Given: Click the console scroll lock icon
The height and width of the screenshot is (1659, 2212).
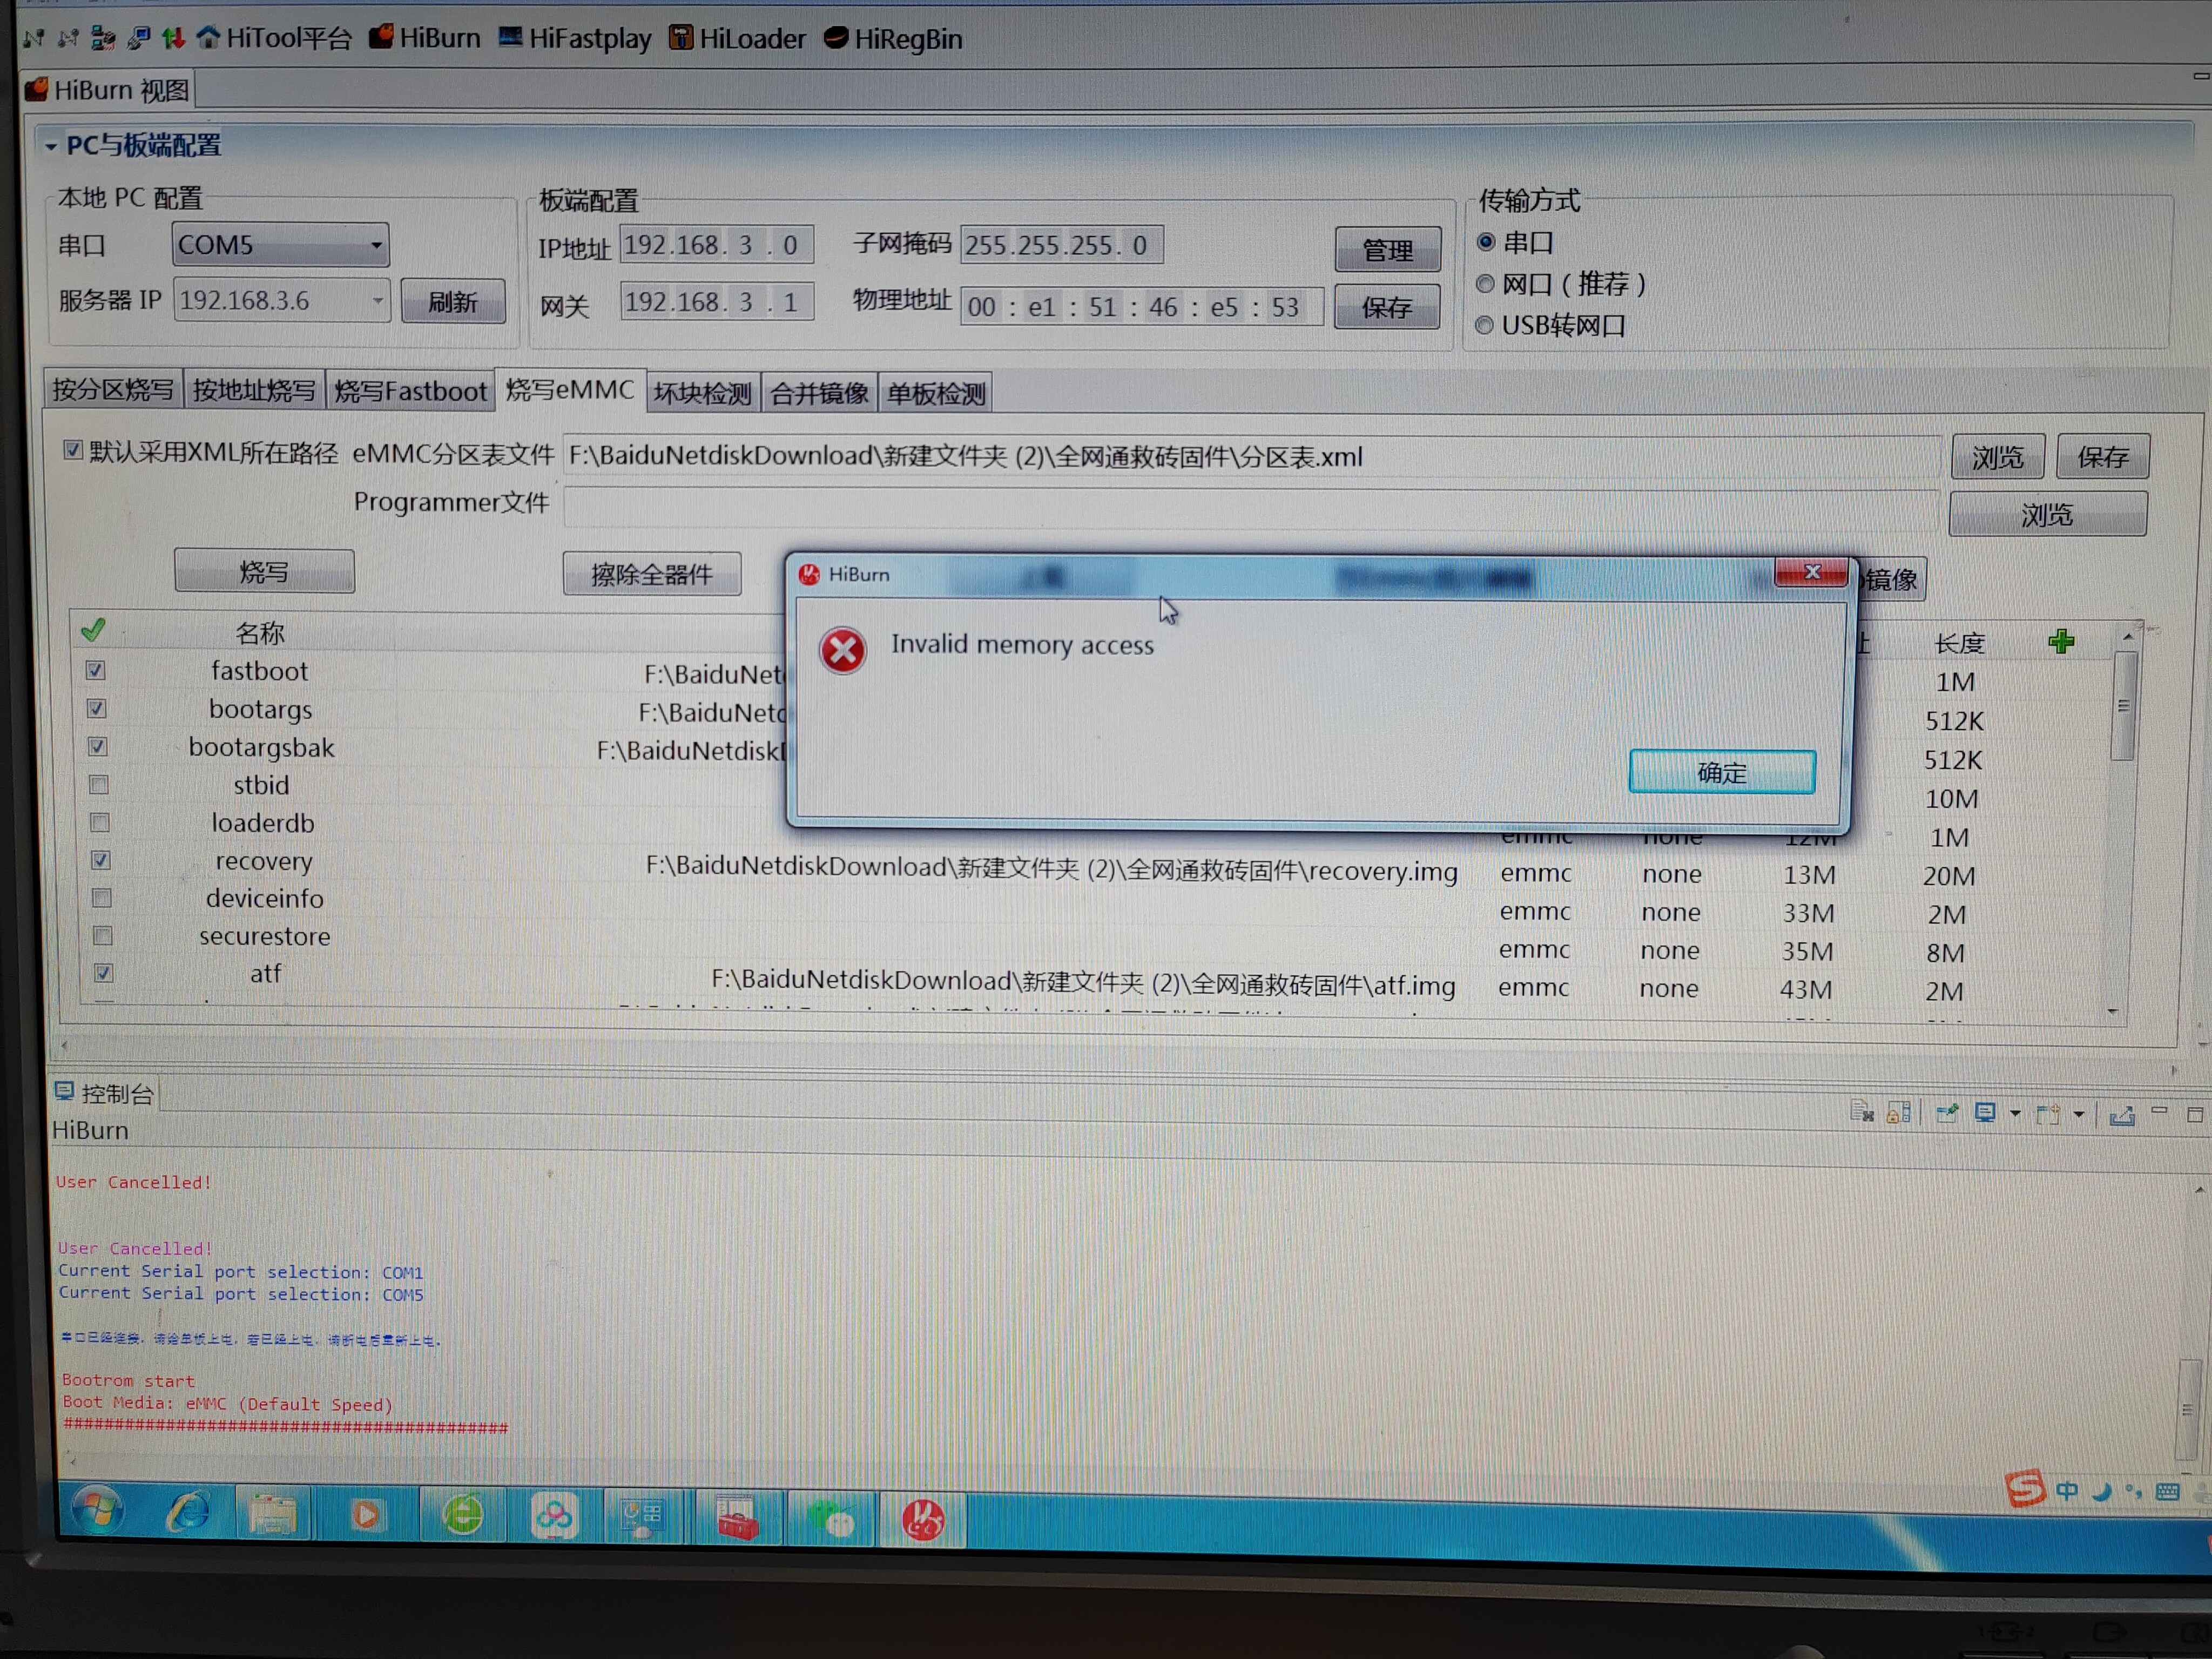Looking at the screenshot, I should pyautogui.click(x=1899, y=1113).
